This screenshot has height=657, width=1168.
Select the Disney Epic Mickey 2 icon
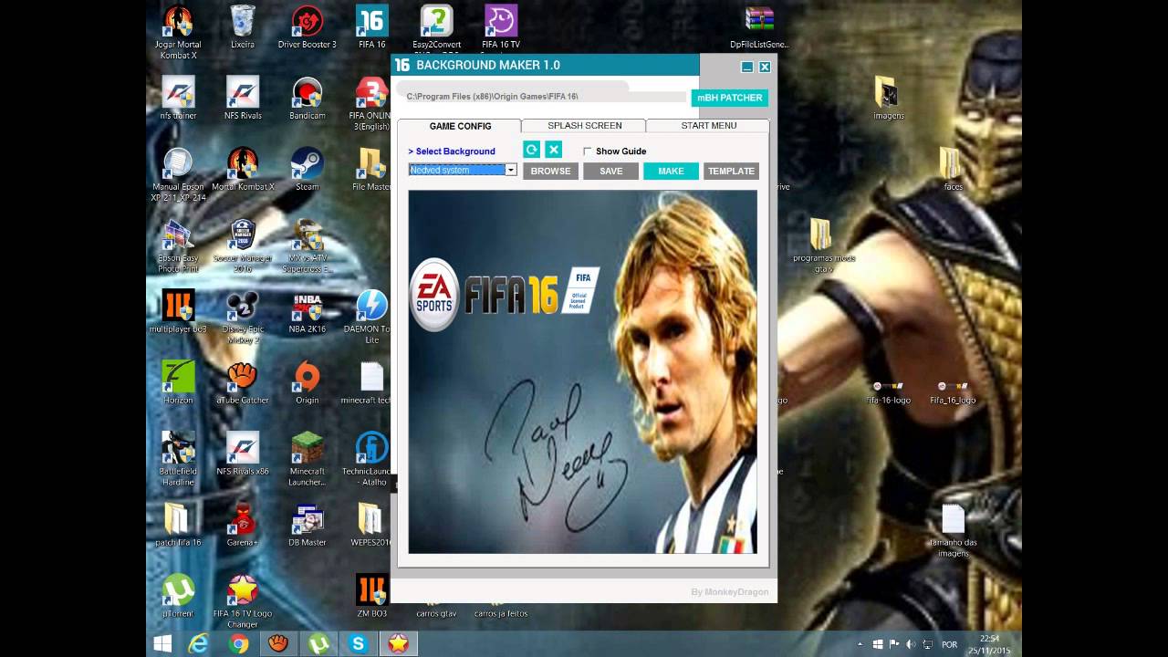click(243, 316)
